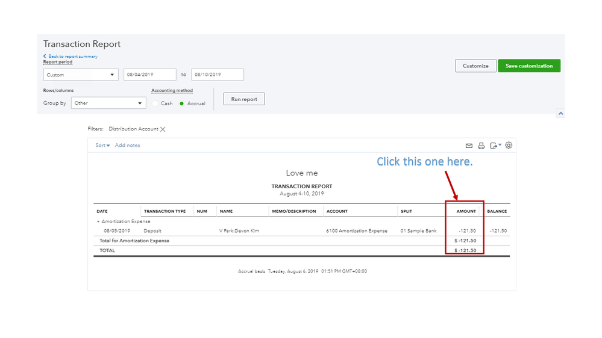602x338 pixels.
Task: Collapse the Amortization Expense group
Action: (98, 221)
